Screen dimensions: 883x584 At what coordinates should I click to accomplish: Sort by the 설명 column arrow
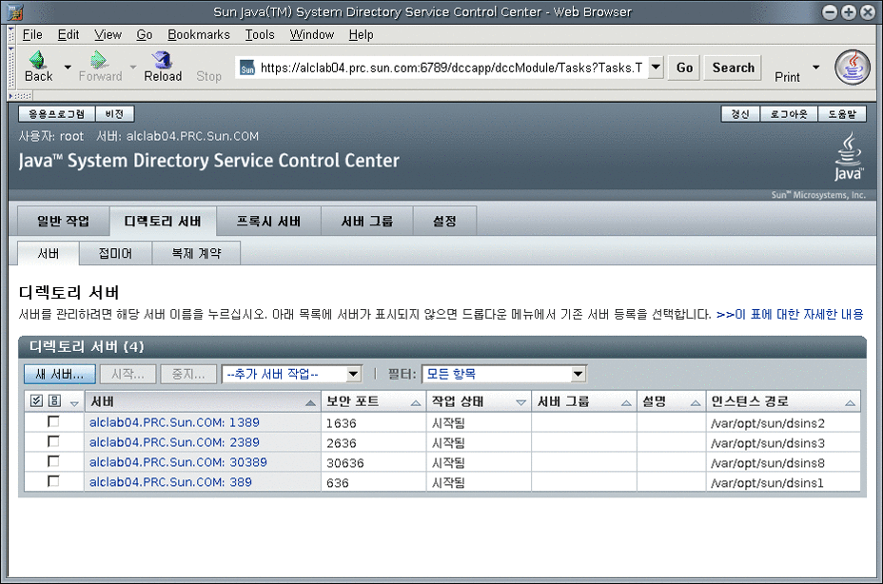(696, 402)
